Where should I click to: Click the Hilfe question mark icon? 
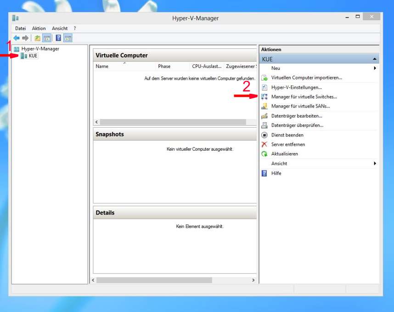(x=265, y=173)
